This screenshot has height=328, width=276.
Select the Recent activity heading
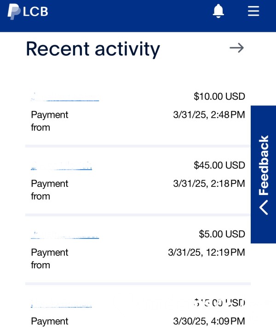tap(93, 49)
